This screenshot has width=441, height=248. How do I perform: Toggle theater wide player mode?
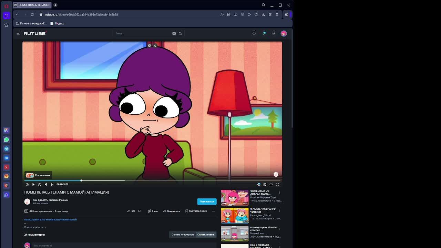[271, 184]
